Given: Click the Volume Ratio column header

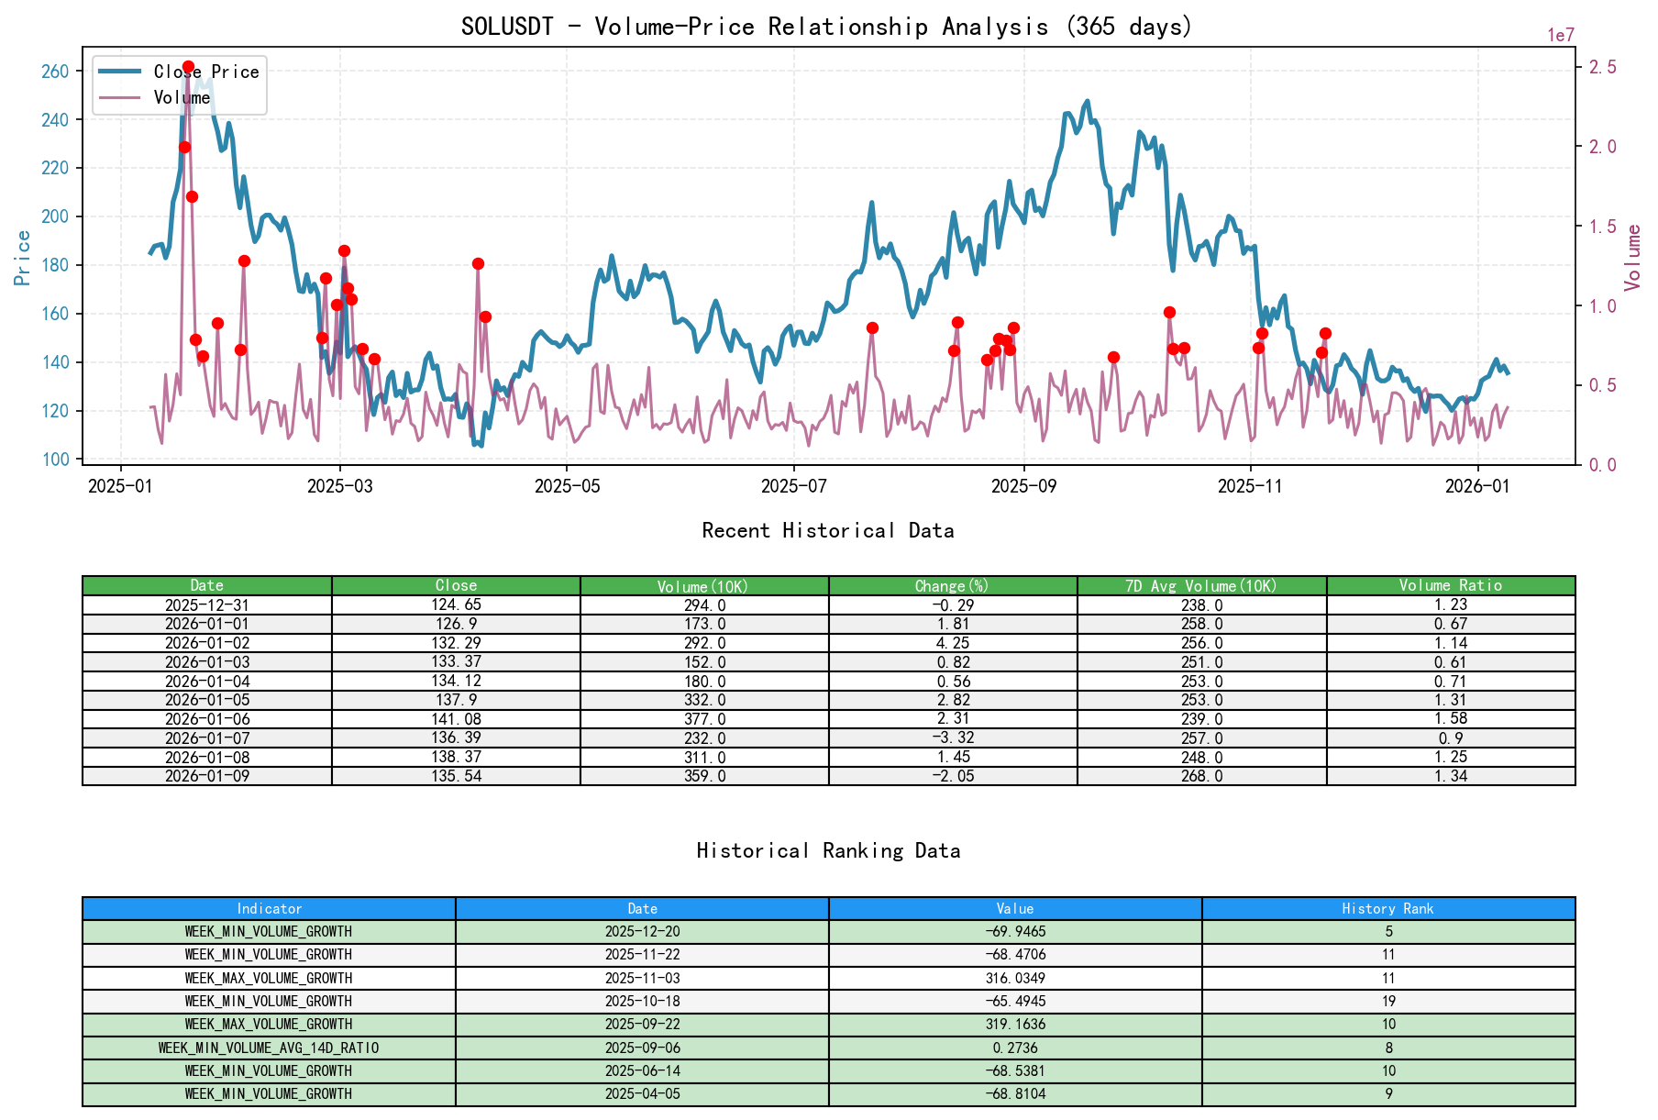Looking at the screenshot, I should point(1452,585).
